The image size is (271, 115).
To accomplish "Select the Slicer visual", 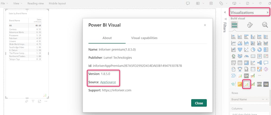I will point(233,63).
